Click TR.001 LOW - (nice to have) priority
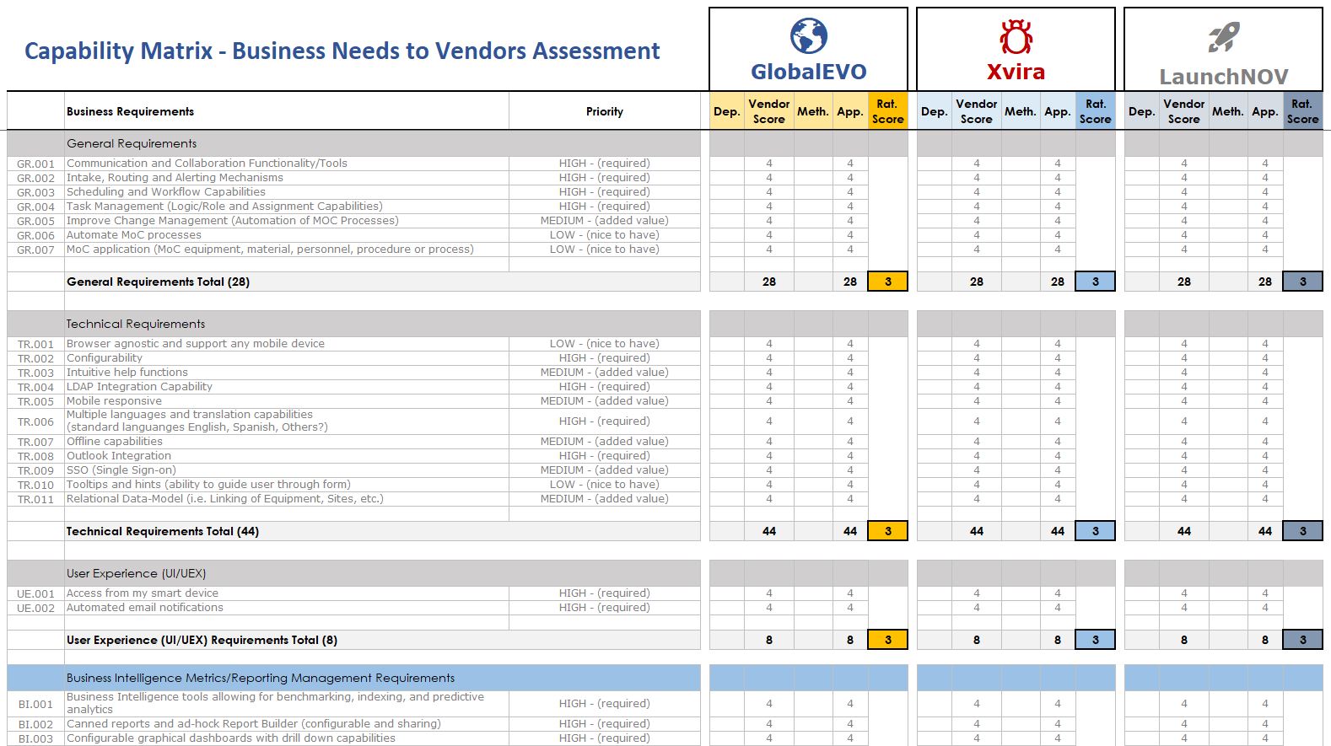The image size is (1331, 746). tap(605, 344)
